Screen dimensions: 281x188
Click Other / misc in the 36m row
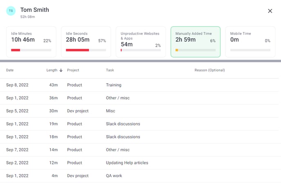(x=118, y=98)
